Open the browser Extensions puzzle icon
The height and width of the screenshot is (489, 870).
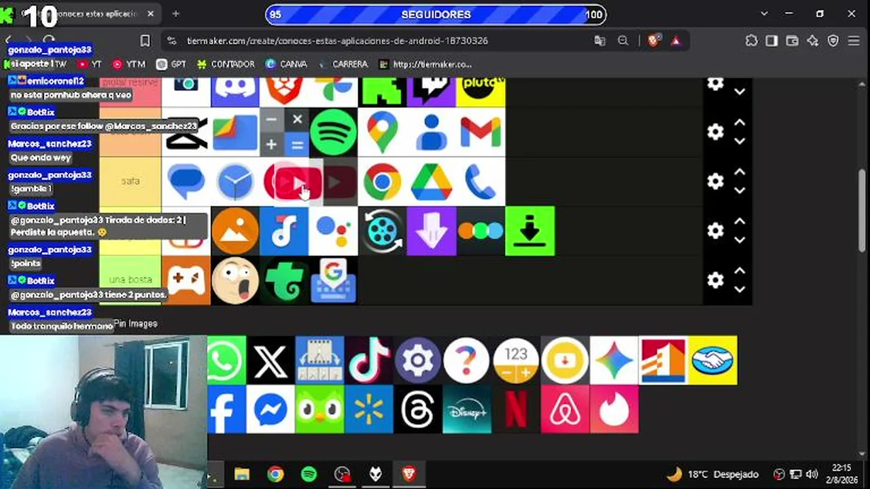pos(751,41)
